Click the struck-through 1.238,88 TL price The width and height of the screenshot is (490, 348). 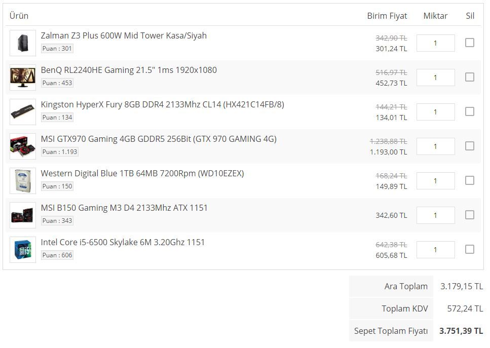tap(389, 141)
